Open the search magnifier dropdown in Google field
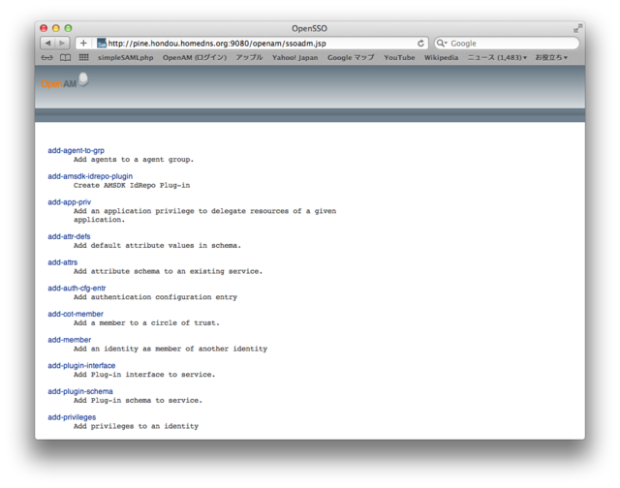This screenshot has height=488, width=620. coord(443,44)
